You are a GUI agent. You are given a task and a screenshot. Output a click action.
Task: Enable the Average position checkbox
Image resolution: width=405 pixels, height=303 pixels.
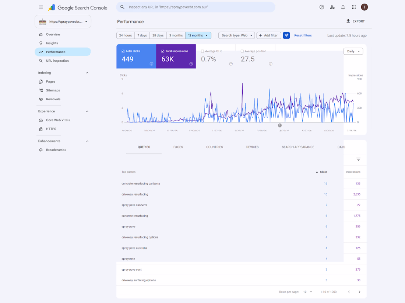pos(242,51)
